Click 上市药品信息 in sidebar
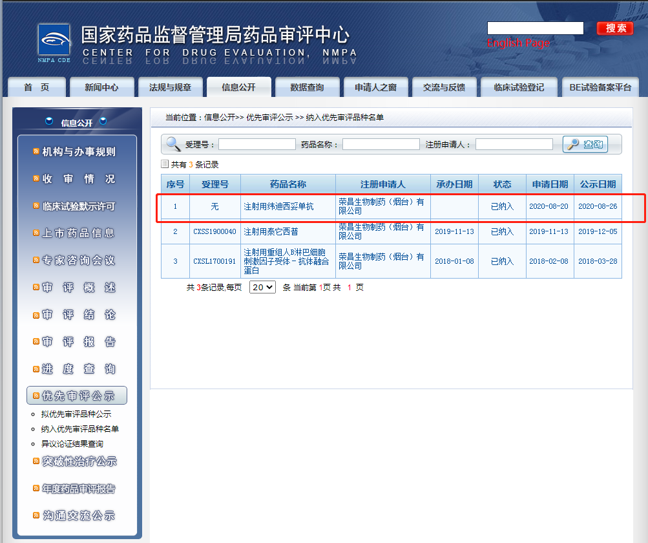Screen dimensions: 648x543 click(79, 233)
